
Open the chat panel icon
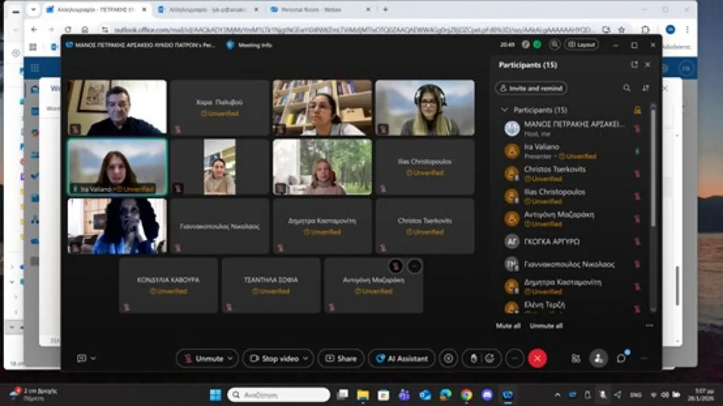(x=621, y=358)
